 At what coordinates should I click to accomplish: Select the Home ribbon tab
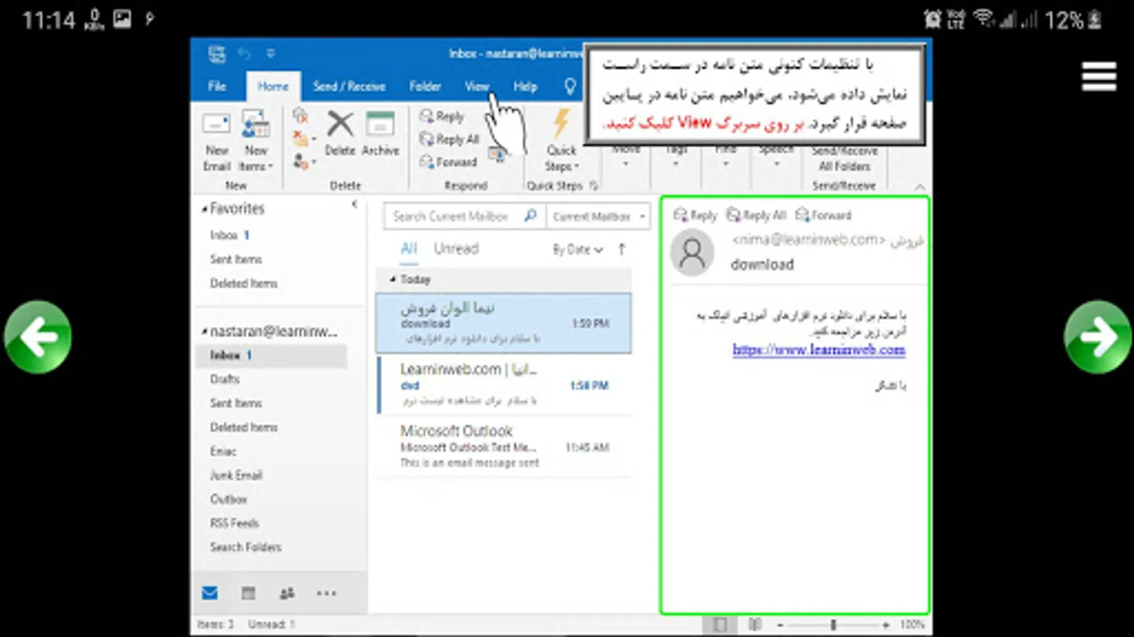tap(273, 86)
